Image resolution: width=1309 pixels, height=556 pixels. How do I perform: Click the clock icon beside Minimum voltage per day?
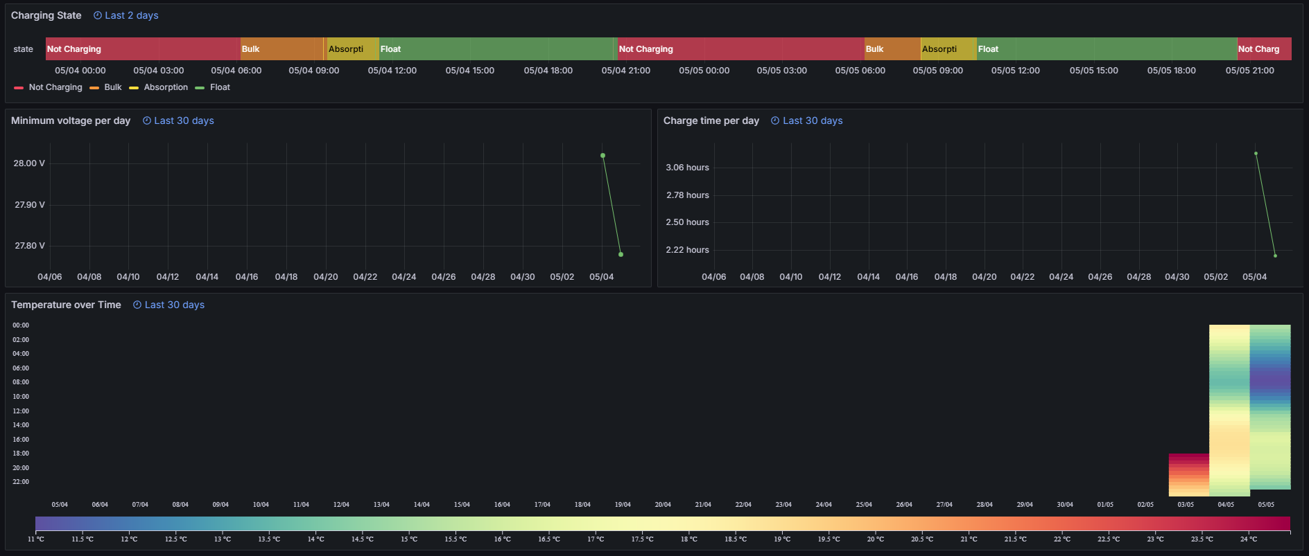point(147,120)
